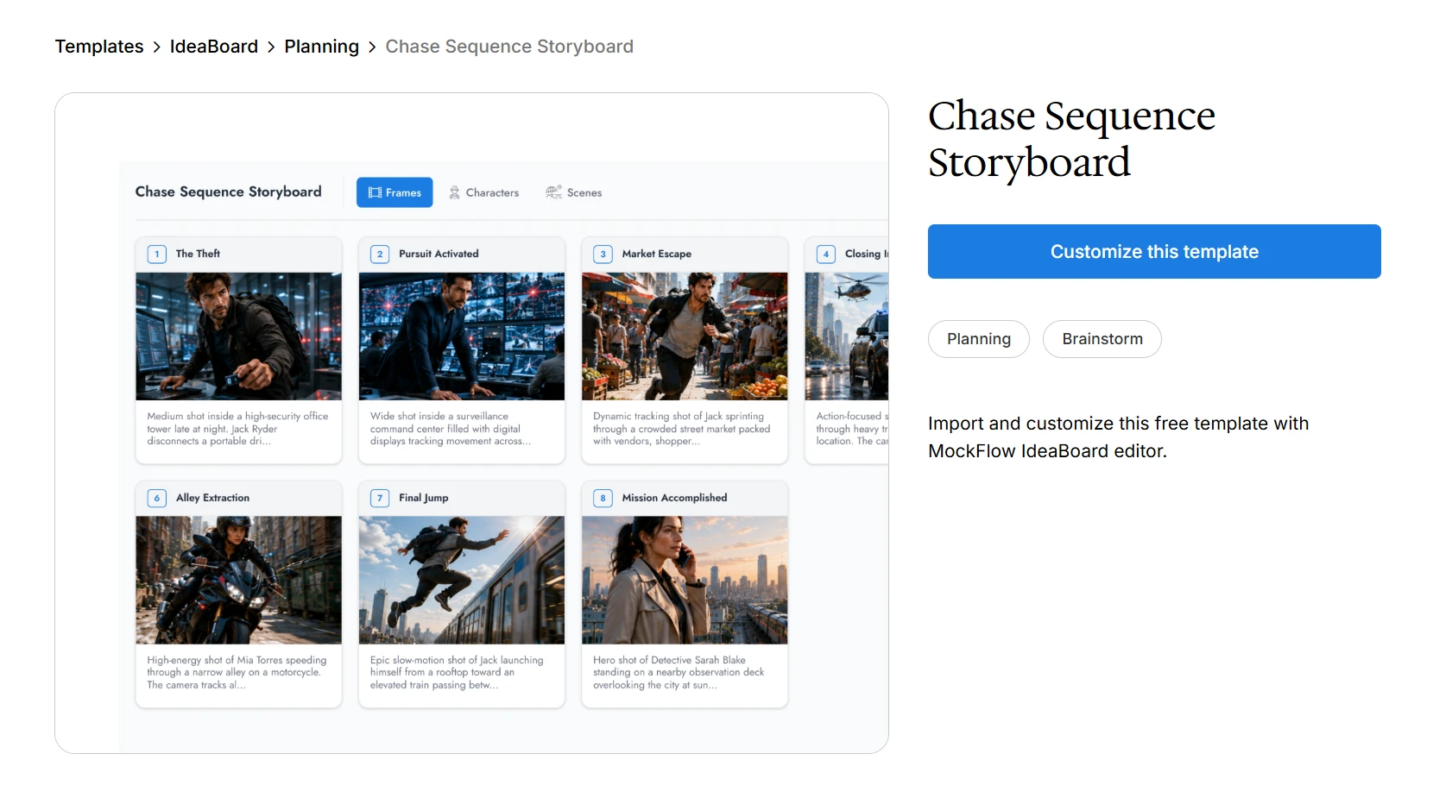Click the Characters person icon
1433x798 pixels.
[454, 192]
